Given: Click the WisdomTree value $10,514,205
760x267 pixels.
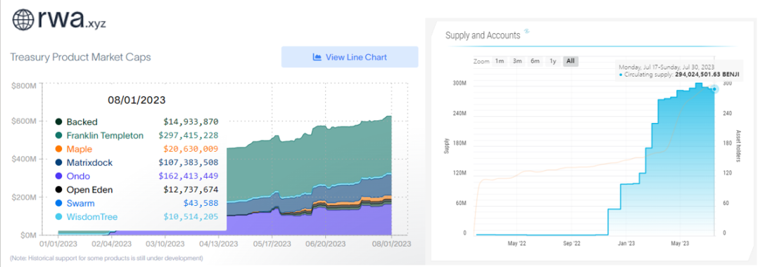Looking at the screenshot, I should (x=191, y=216).
